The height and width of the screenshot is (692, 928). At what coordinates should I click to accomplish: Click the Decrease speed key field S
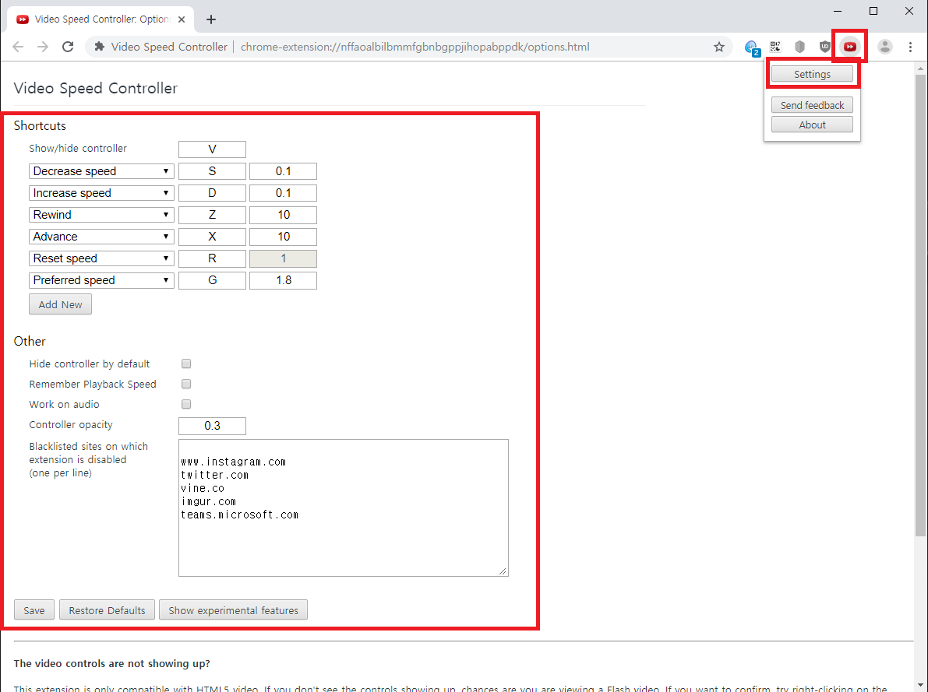212,171
